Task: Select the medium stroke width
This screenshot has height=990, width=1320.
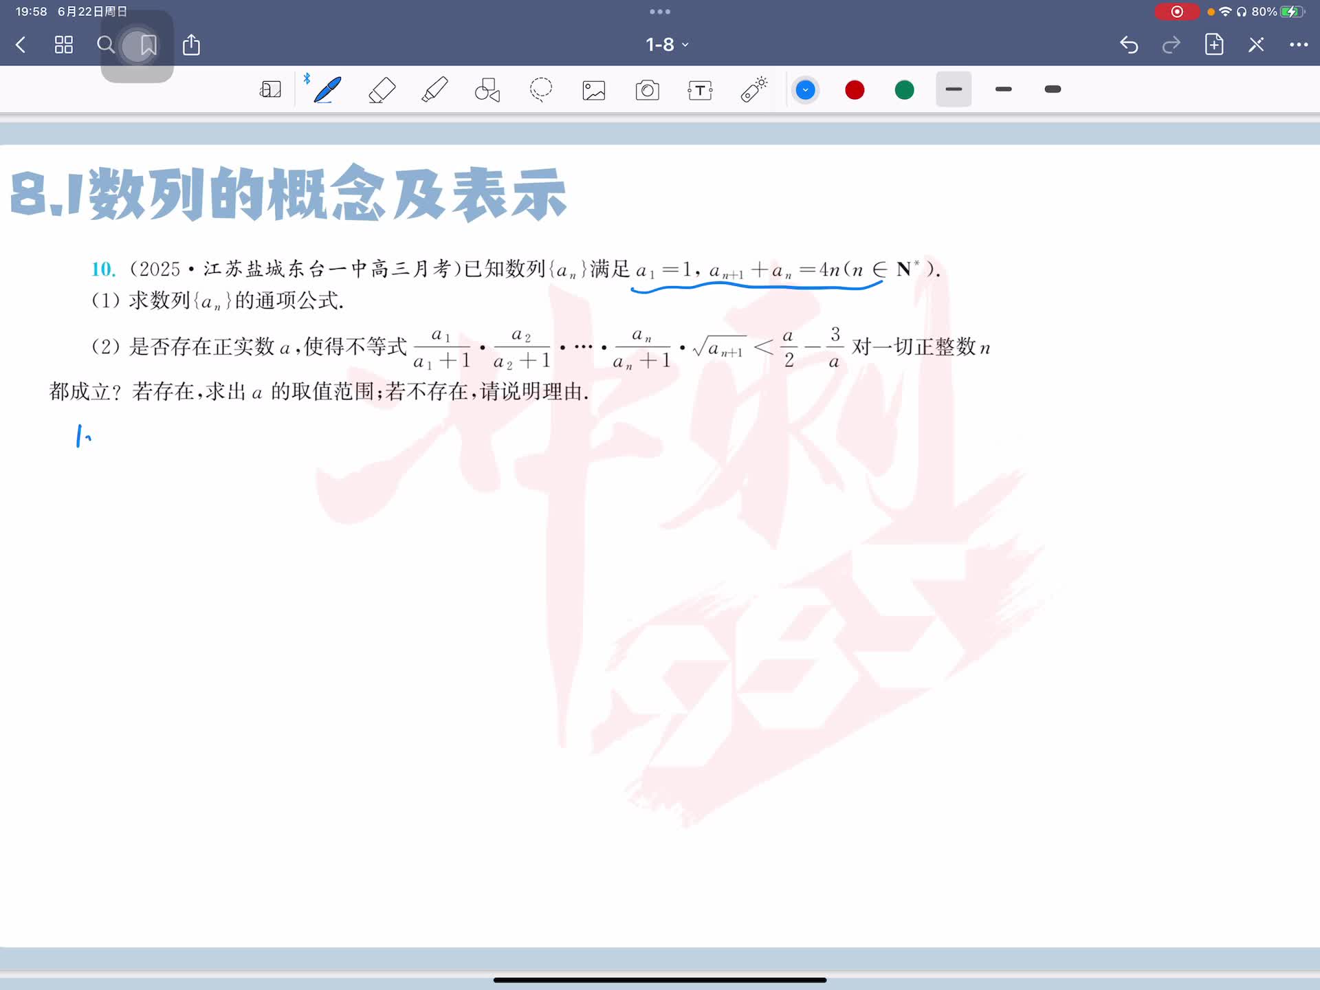Action: coord(1003,89)
